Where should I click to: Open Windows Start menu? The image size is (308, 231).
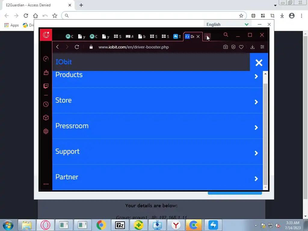tap(8, 225)
